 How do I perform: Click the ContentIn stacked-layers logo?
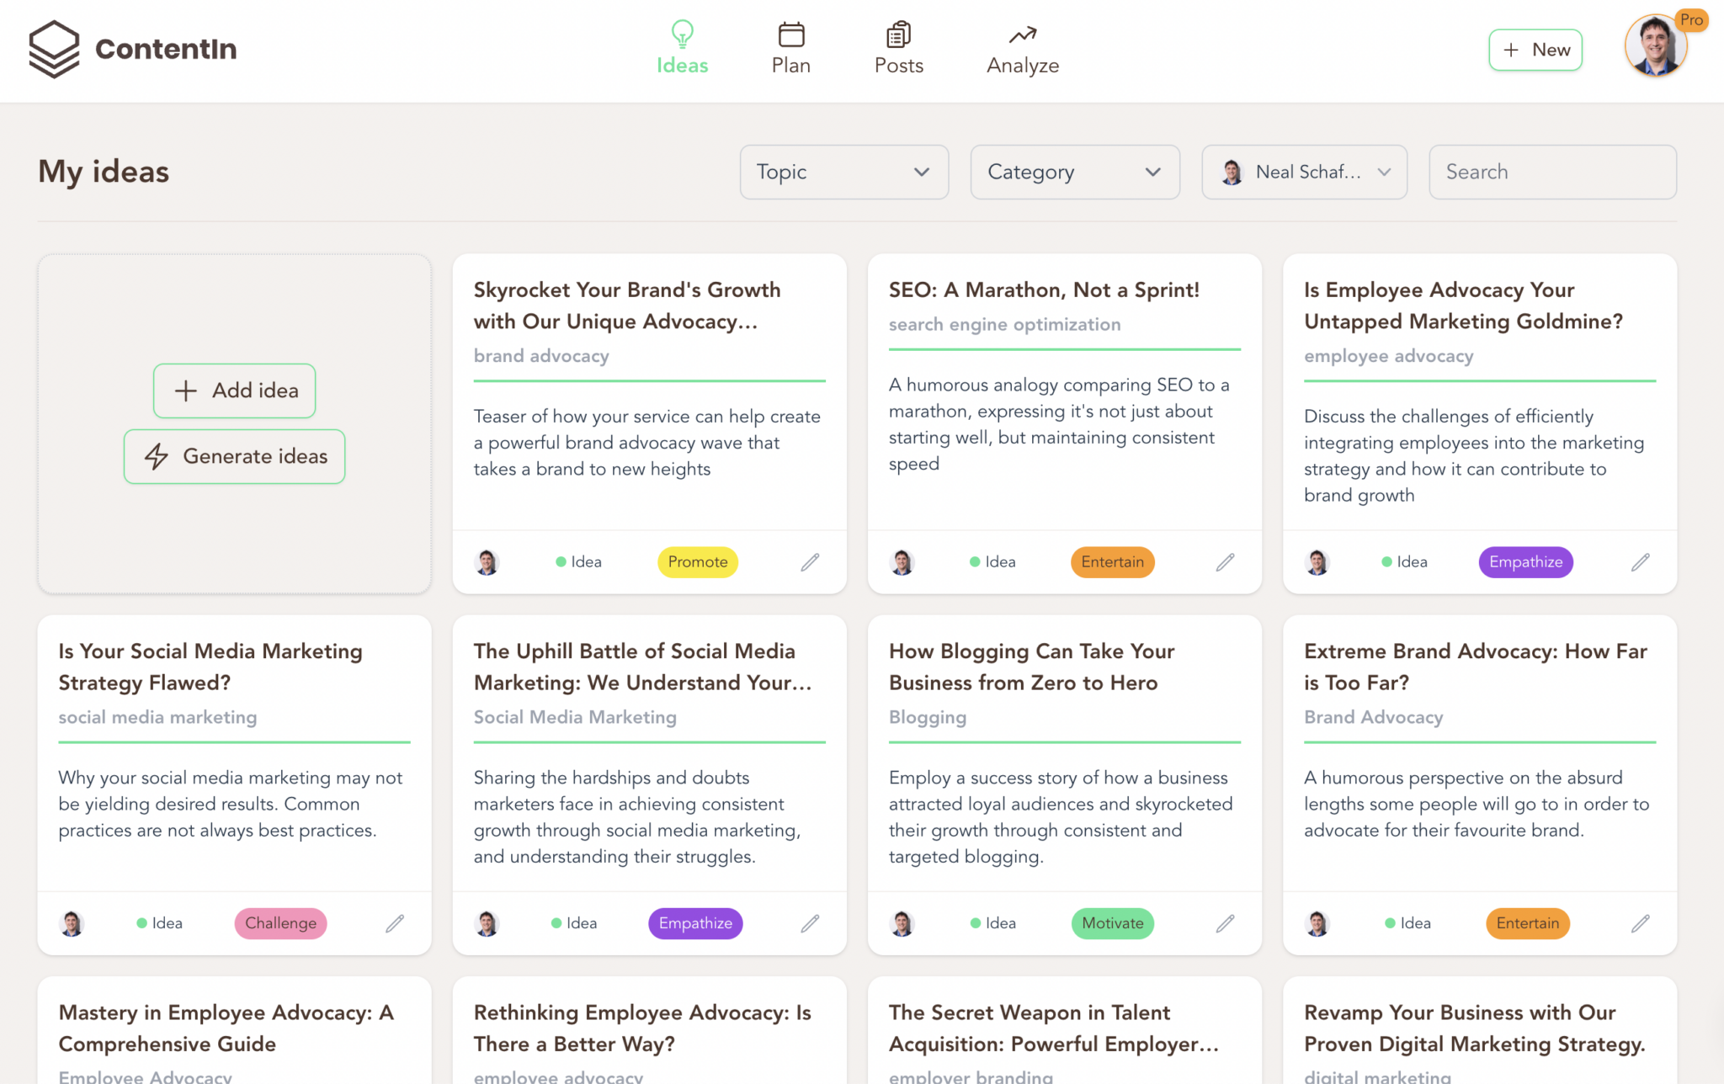tap(54, 49)
